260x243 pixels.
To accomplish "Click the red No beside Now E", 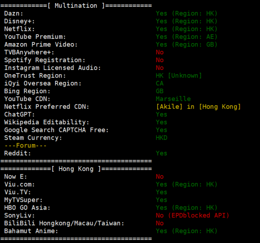I will click(159, 177).
